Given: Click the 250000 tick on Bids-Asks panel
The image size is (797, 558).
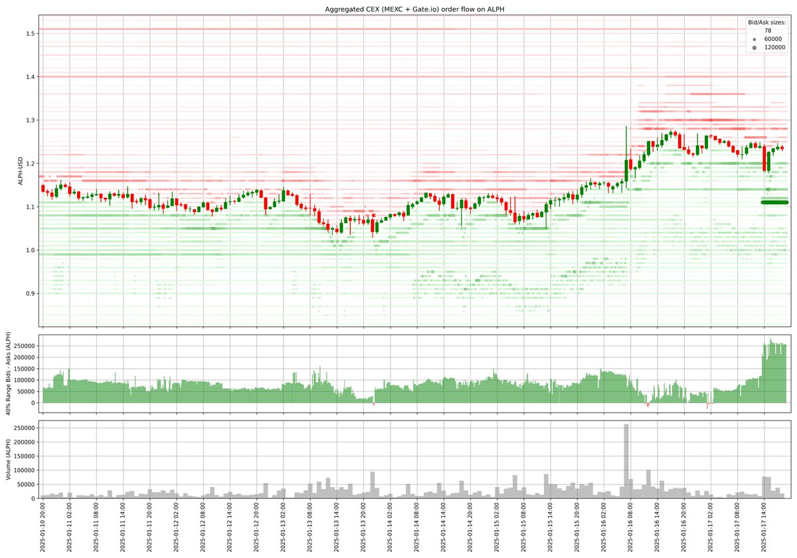Looking at the screenshot, I should [x=26, y=346].
